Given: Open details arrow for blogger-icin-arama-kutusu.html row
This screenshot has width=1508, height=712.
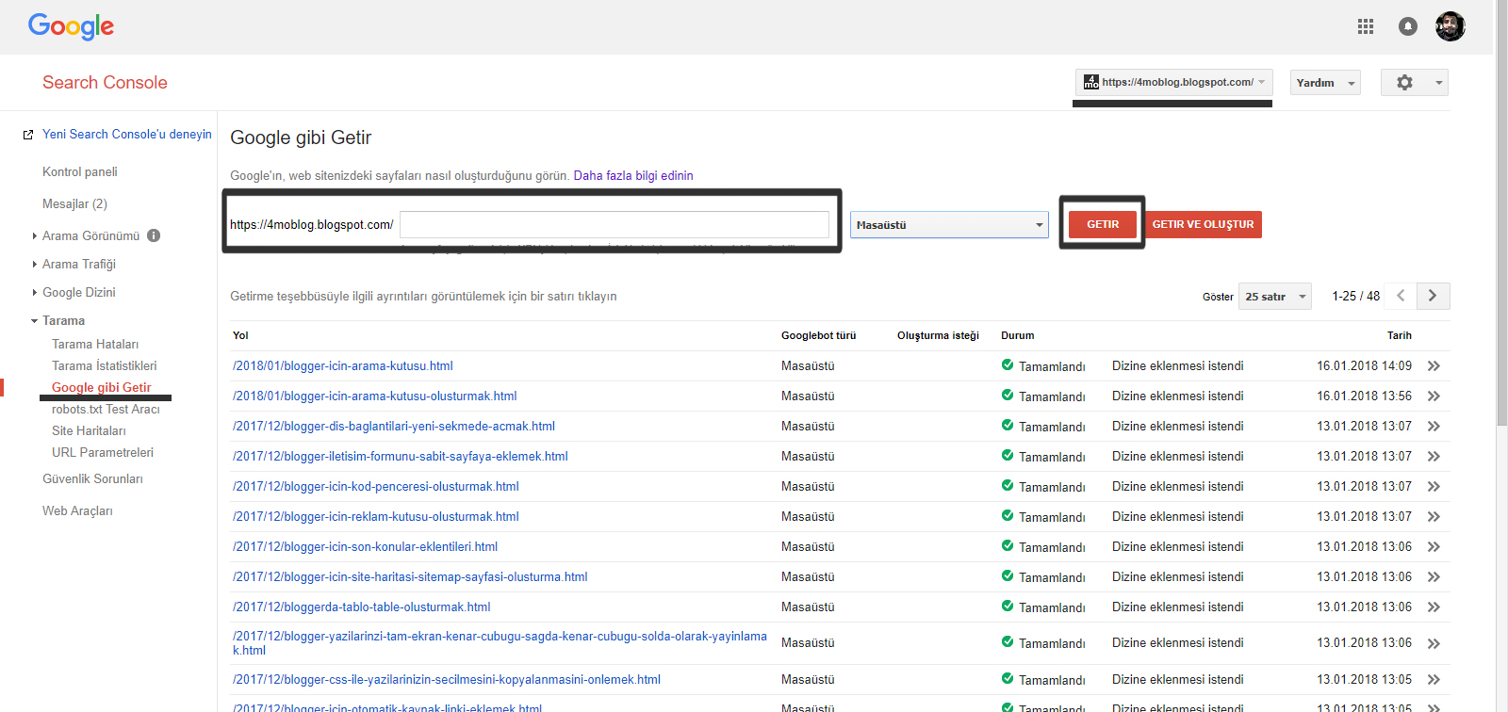Looking at the screenshot, I should [1434, 366].
